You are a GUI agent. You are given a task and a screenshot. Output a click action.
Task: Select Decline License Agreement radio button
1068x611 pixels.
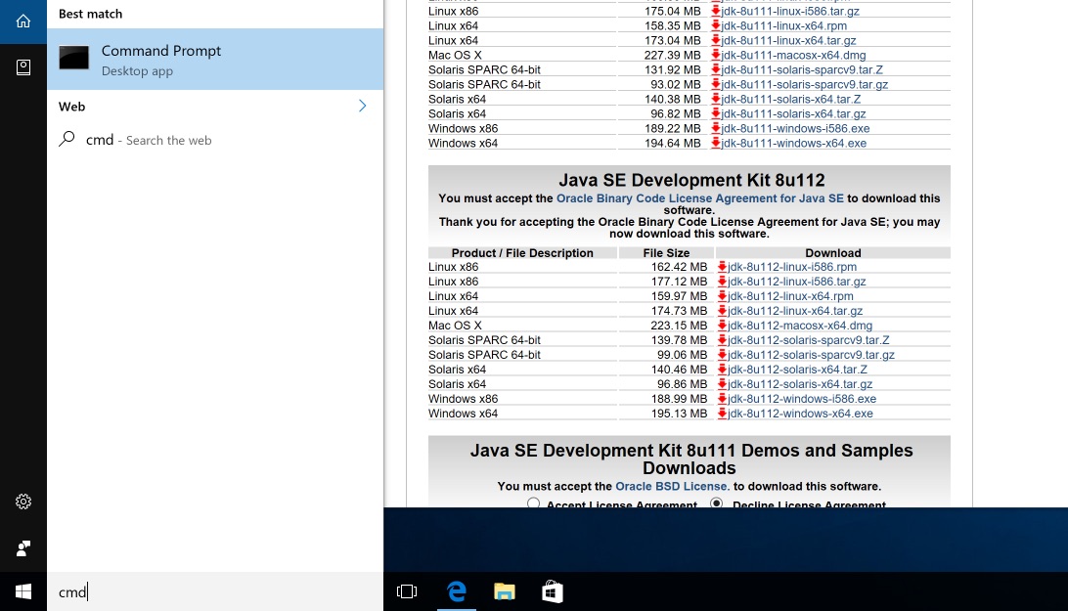coord(716,502)
